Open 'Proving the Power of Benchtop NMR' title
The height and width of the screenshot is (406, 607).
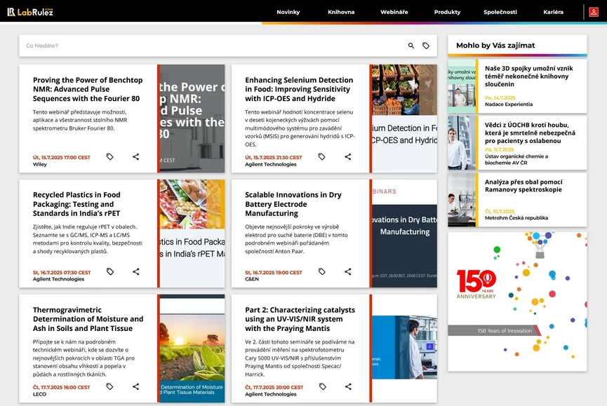click(88, 89)
